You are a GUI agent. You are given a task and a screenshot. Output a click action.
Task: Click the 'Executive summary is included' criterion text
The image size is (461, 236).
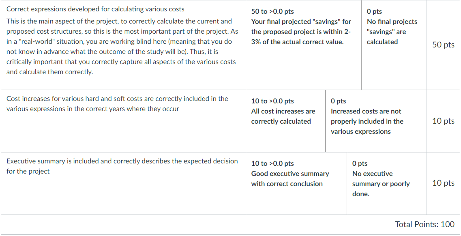click(122, 166)
